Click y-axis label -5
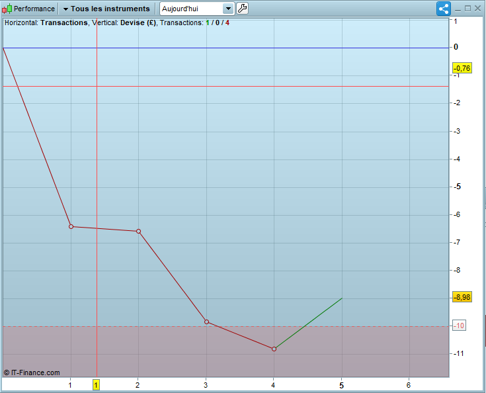This screenshot has height=393, width=486. 457,187
